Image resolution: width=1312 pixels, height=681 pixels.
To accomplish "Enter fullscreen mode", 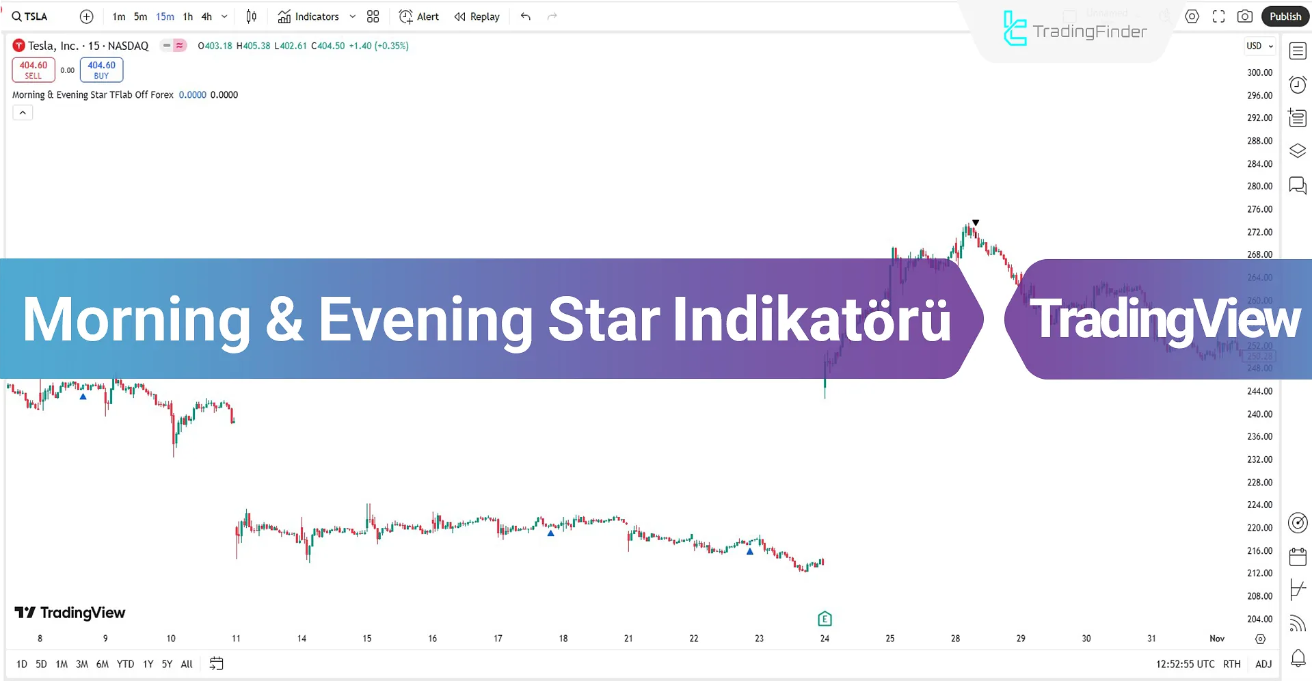I will click(1218, 16).
